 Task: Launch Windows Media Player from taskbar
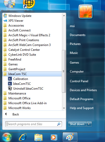tap(54, 137)
